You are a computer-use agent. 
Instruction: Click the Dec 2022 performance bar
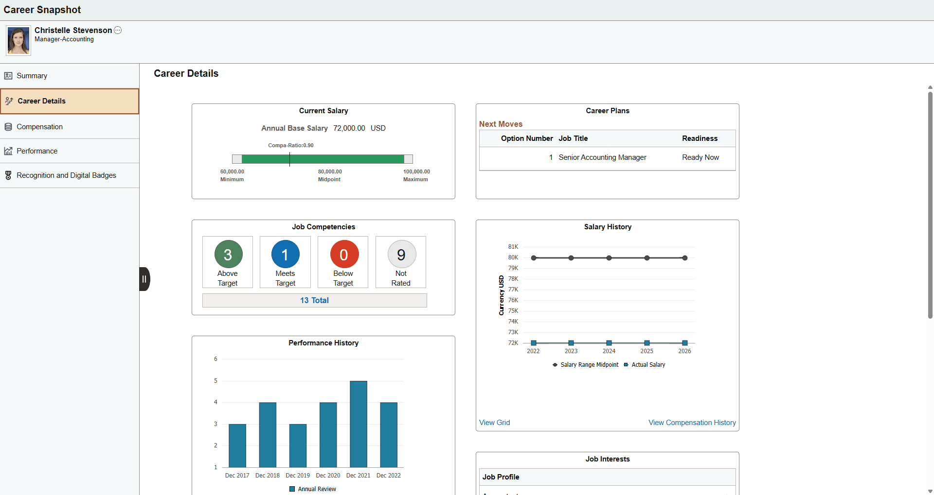coord(389,435)
